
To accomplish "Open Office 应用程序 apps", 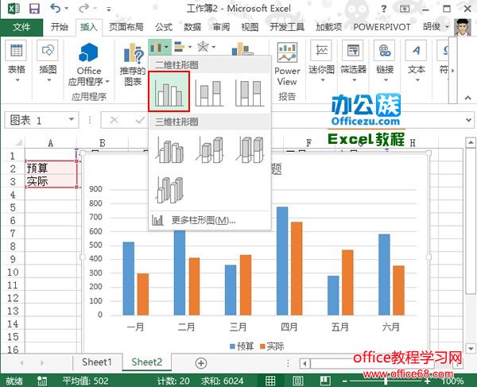I will click(88, 64).
